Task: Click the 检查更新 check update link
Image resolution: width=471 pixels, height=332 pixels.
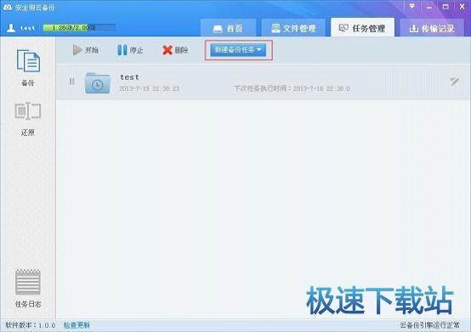Action: (77, 325)
